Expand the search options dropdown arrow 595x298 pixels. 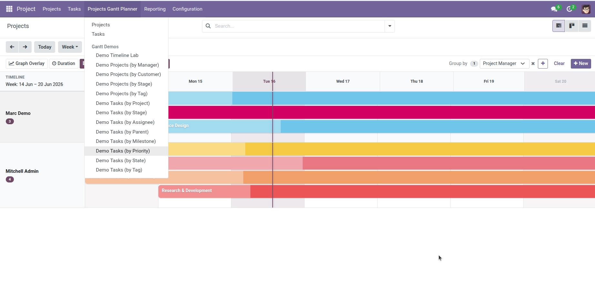point(390,26)
